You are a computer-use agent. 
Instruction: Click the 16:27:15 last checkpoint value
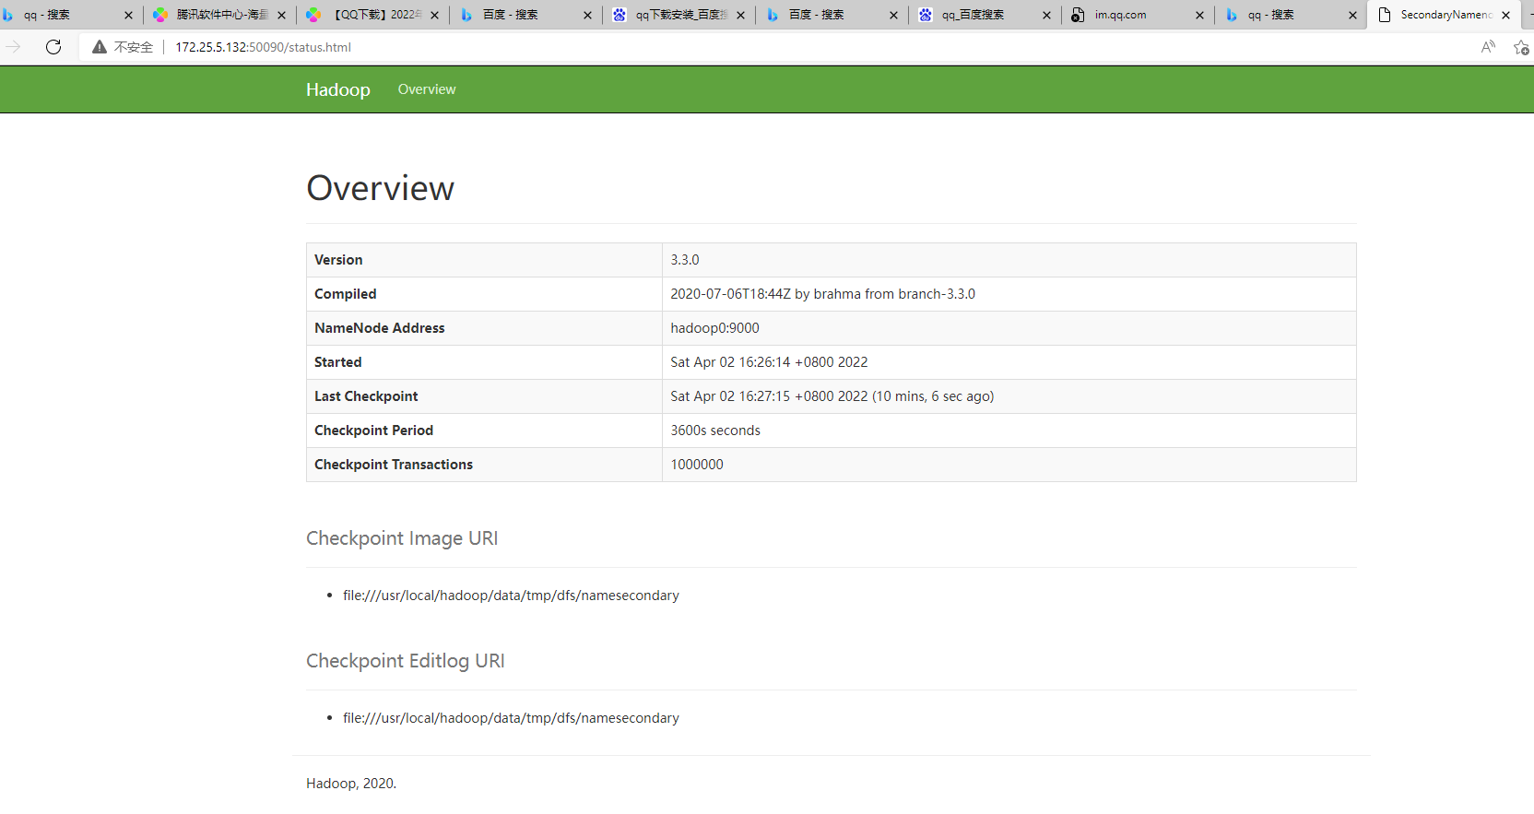pos(832,396)
